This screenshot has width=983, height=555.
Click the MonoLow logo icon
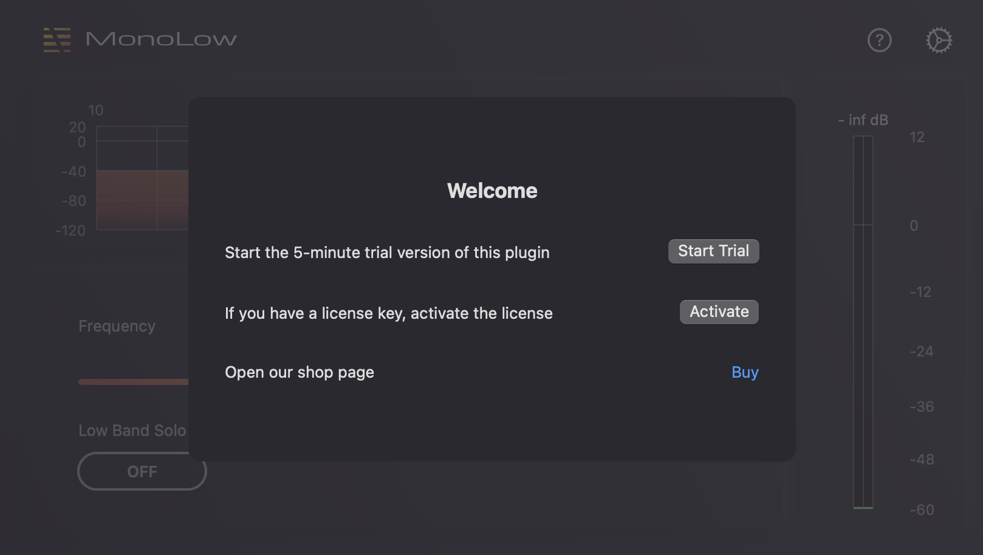56,40
